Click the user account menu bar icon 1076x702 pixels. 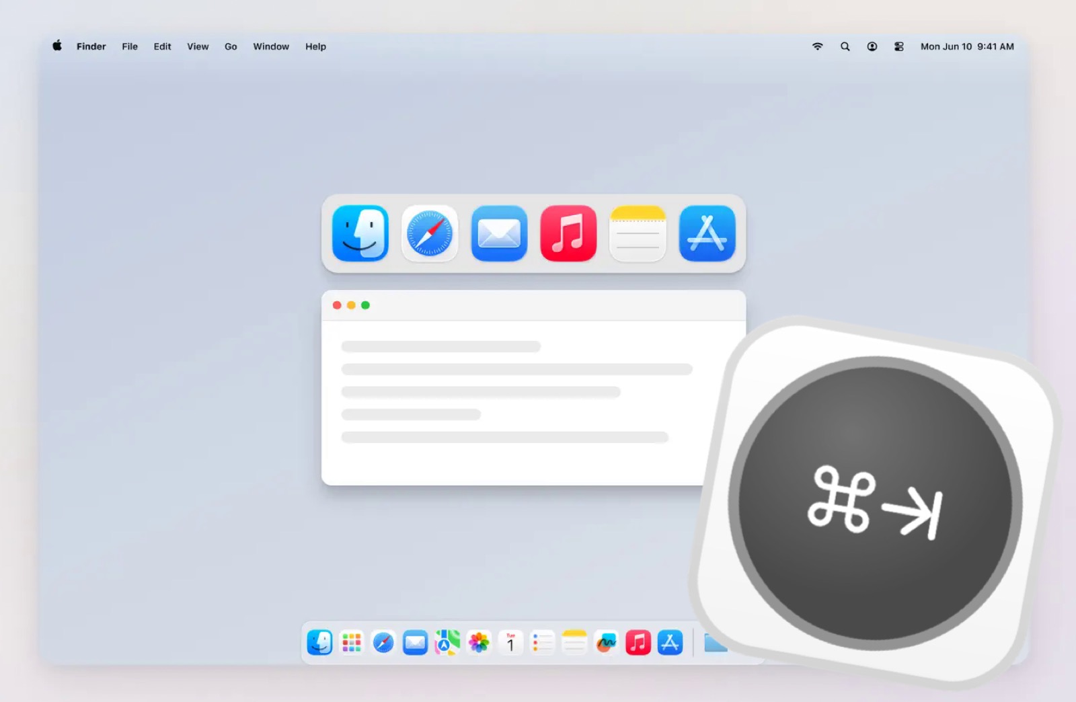point(872,46)
